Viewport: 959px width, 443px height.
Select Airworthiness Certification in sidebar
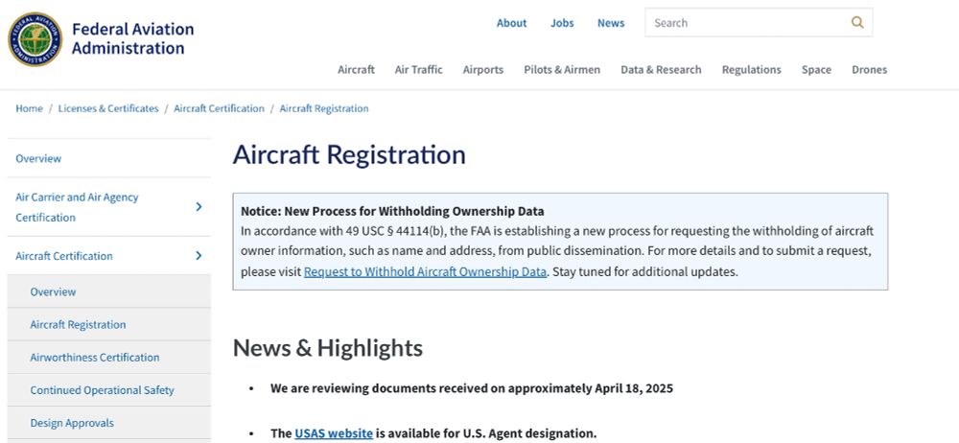[x=95, y=358]
